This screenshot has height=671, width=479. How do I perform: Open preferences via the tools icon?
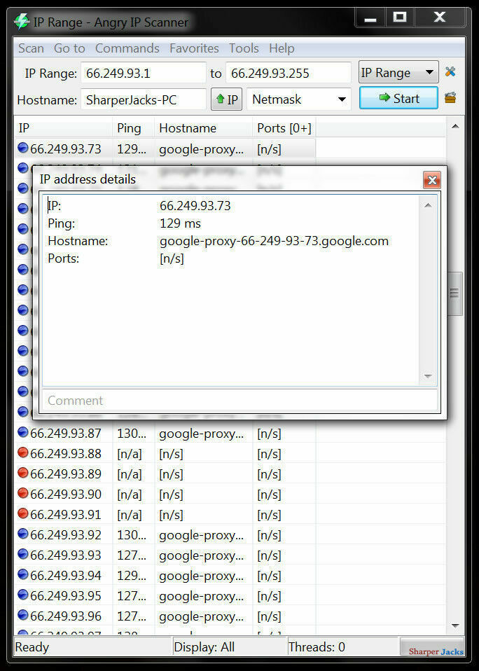click(450, 71)
